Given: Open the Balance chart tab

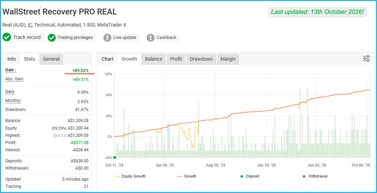Looking at the screenshot, I should [154, 59].
